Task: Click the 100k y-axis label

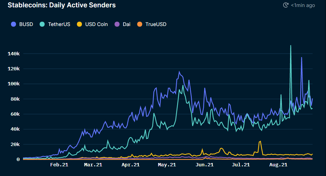Action: click(x=14, y=84)
